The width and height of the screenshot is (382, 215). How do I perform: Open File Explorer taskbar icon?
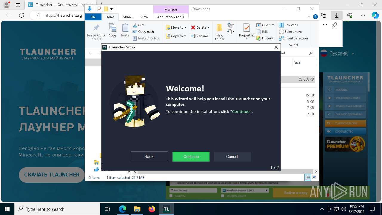pos(137,209)
